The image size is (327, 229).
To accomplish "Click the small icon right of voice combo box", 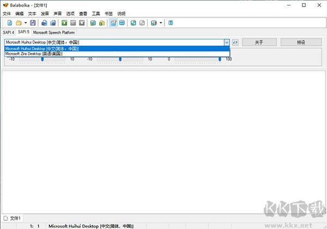I will click(x=235, y=43).
